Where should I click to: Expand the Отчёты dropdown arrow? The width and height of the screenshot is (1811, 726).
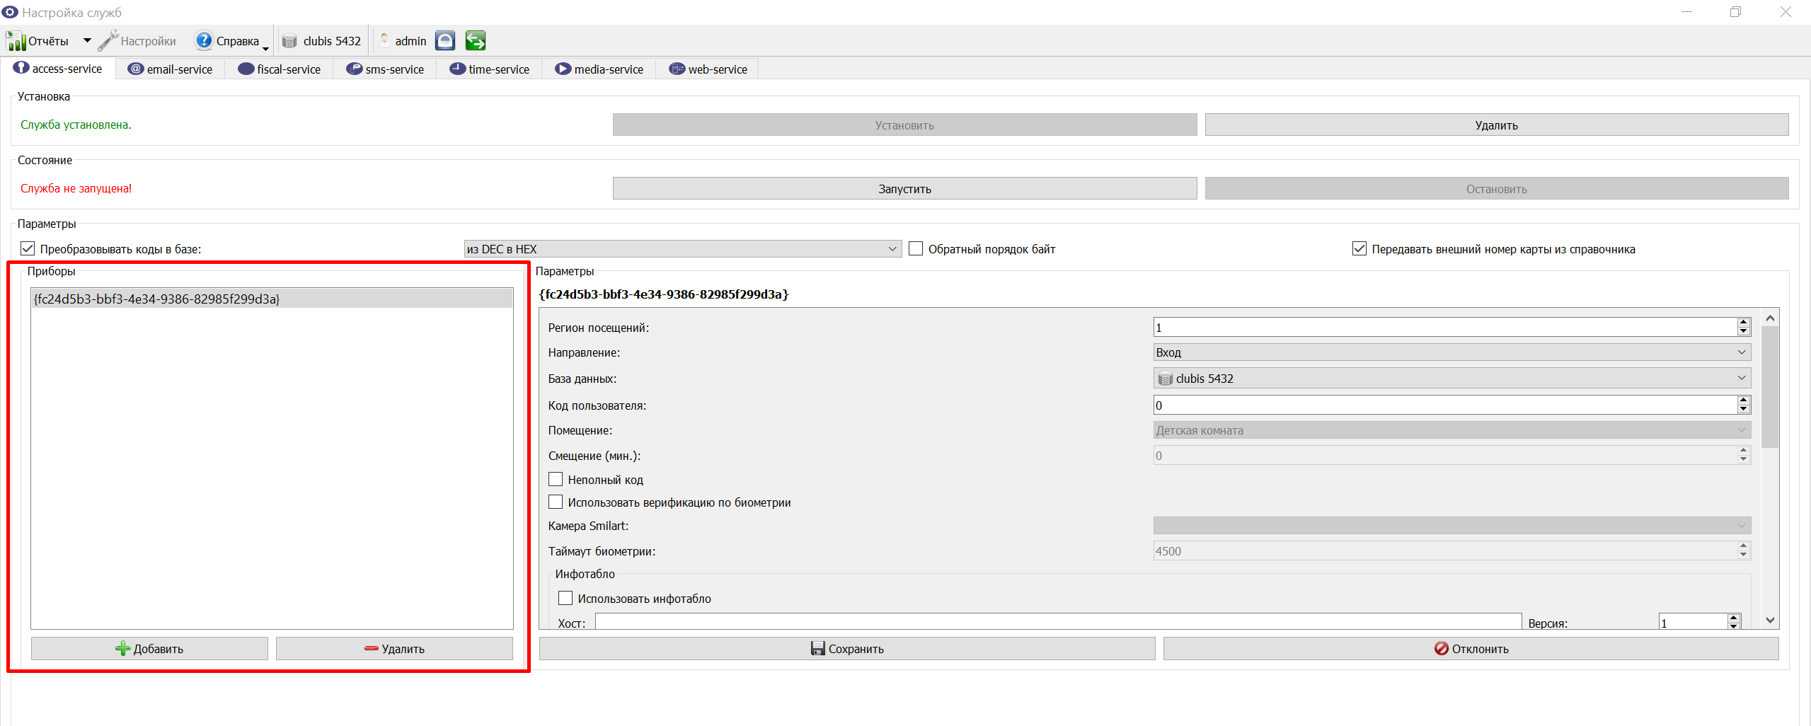[87, 41]
